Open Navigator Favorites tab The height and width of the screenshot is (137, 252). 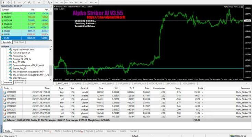(19, 83)
